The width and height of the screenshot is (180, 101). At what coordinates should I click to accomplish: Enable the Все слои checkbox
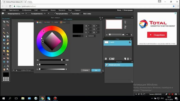[x=82, y=13]
